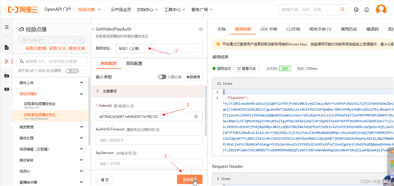The width and height of the screenshot is (394, 186).
Task: Click the 获取 SDK link
Action: tap(57, 48)
